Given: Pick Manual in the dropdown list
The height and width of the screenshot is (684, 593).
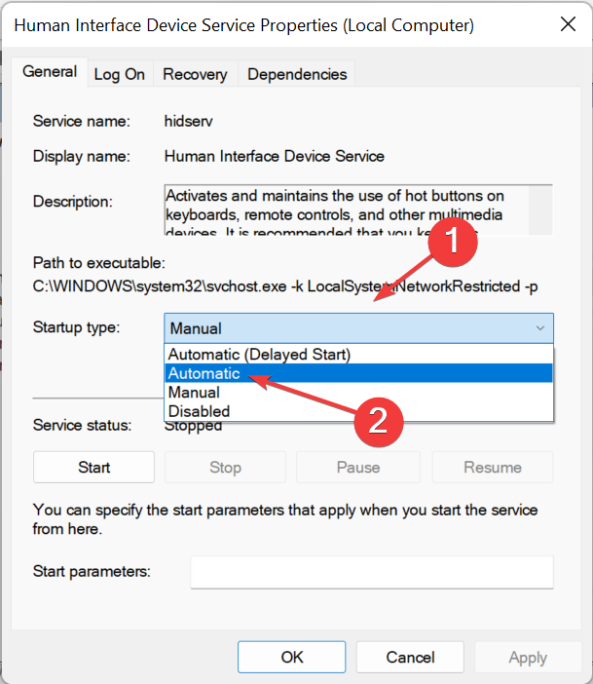Looking at the screenshot, I should coord(194,392).
